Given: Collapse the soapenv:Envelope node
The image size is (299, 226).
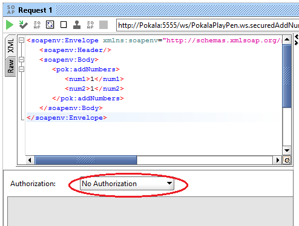Looking at the screenshot, I should click(x=21, y=40).
